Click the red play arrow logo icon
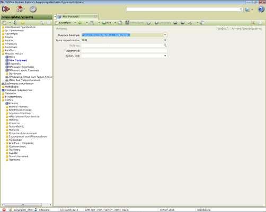The image size is (266, 212). pyautogui.click(x=6, y=9)
